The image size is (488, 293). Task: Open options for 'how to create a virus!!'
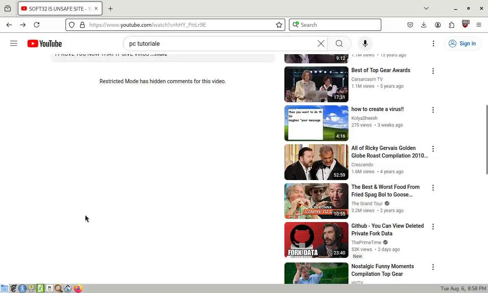[433, 110]
